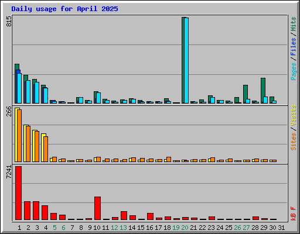The width and height of the screenshot is (300, 234).
Task: Click the red KB bar for day 1
Action: (18, 193)
